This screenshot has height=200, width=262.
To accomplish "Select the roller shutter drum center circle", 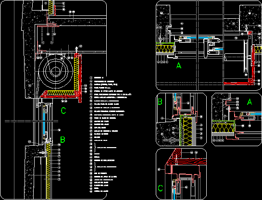I will 55,71.
